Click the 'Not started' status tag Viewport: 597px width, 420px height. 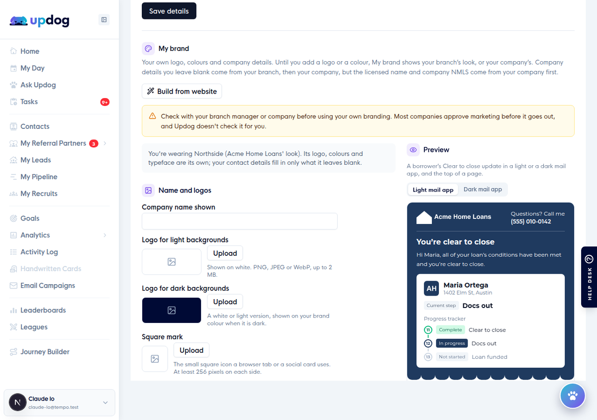coord(452,357)
